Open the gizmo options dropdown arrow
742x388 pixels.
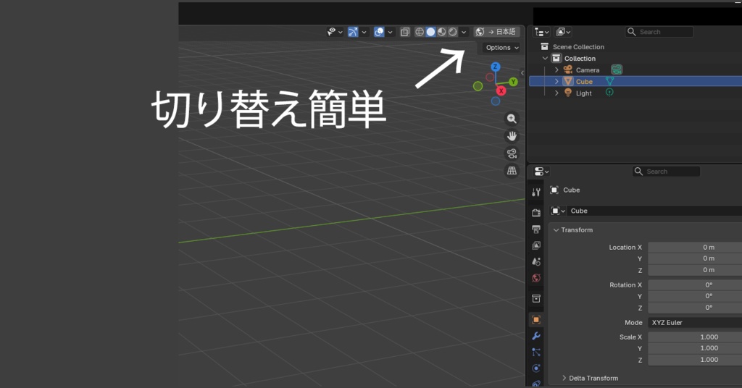[364, 32]
